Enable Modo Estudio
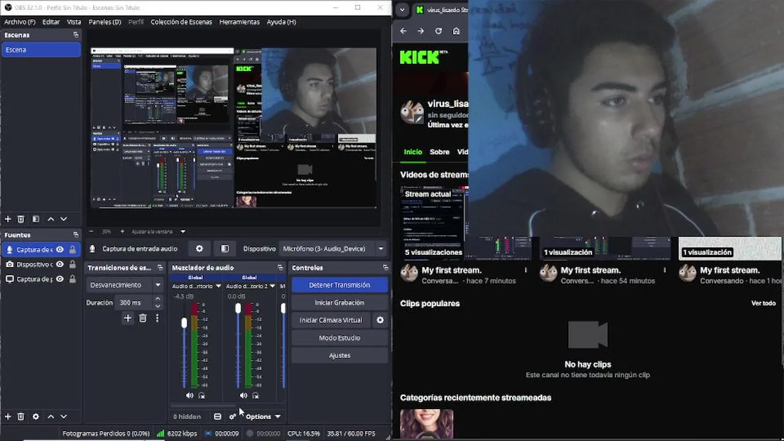This screenshot has height=441, width=784. [339, 337]
